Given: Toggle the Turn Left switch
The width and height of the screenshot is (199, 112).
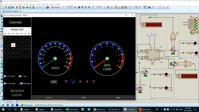Looking at the screenshot, I should 6,76.
